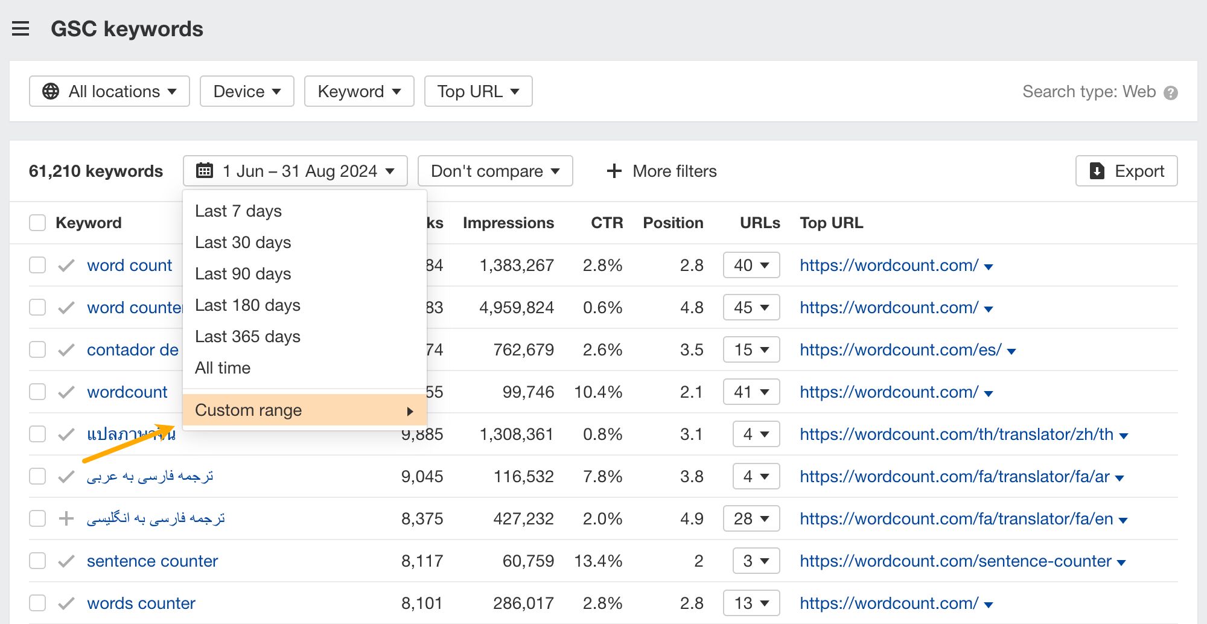Click the checkmark icon next to sentence counter
This screenshot has width=1207, height=624.
66,561
